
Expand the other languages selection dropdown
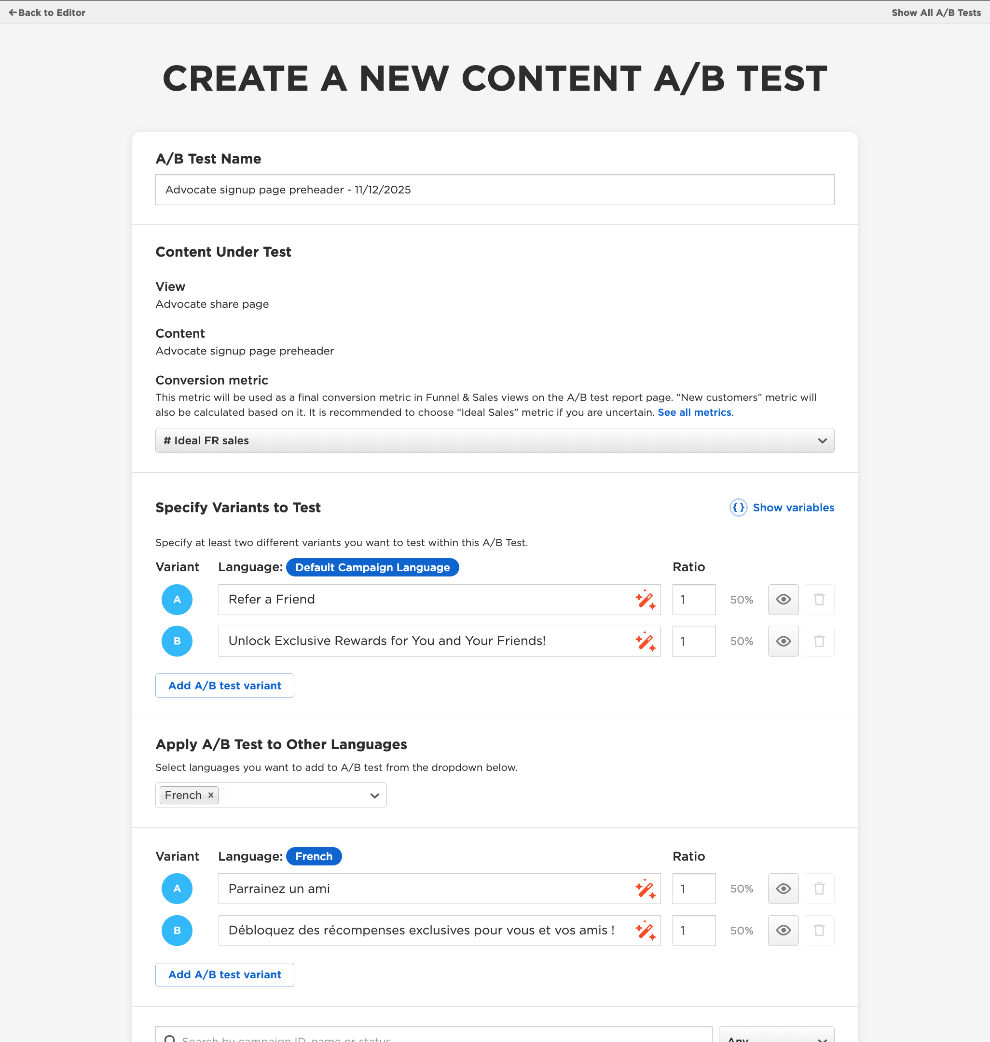pos(374,795)
